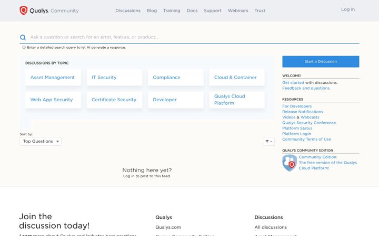Open the Cloud & Container topic
Viewport: 379px width, 236px height.
pyautogui.click(x=237, y=78)
